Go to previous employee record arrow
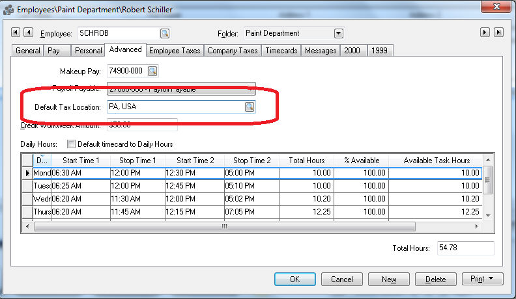Viewport: 516px width, 299px height. pyautogui.click(x=28, y=32)
